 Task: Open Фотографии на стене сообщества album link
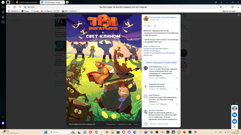click(82, 124)
